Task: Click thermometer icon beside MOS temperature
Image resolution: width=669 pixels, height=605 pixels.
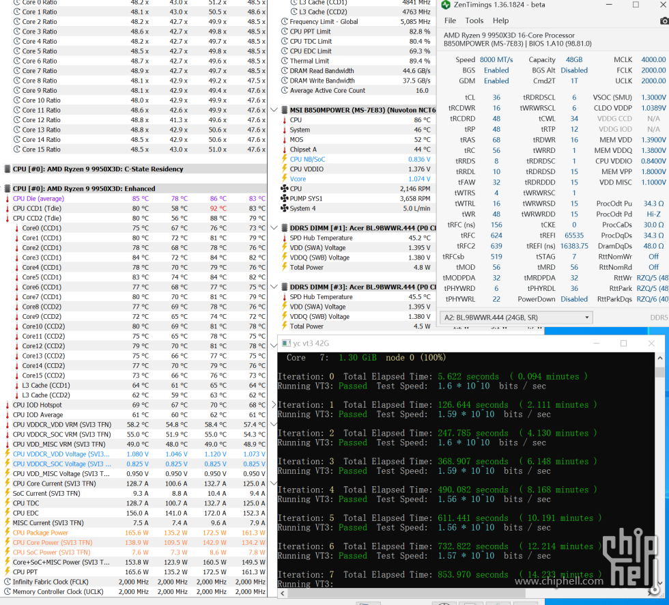Action: pyautogui.click(x=285, y=139)
